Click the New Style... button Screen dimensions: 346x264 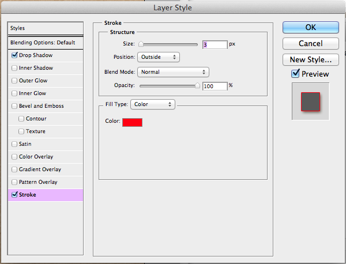(x=310, y=59)
